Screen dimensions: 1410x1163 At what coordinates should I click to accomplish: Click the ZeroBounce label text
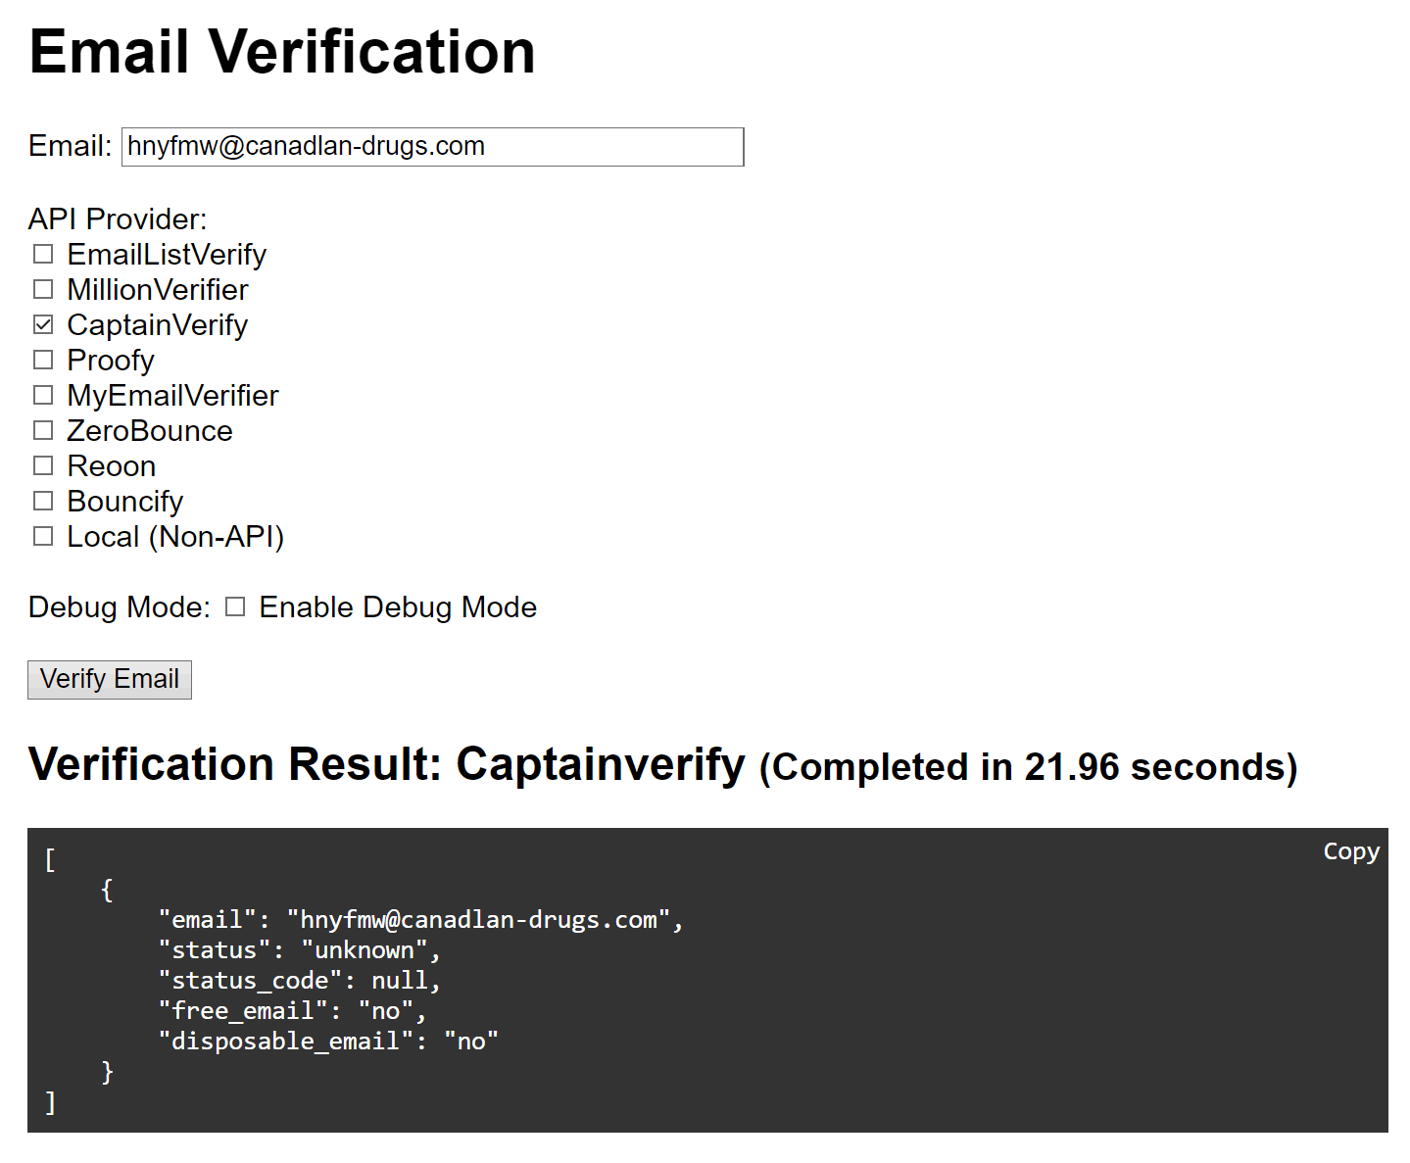150,431
